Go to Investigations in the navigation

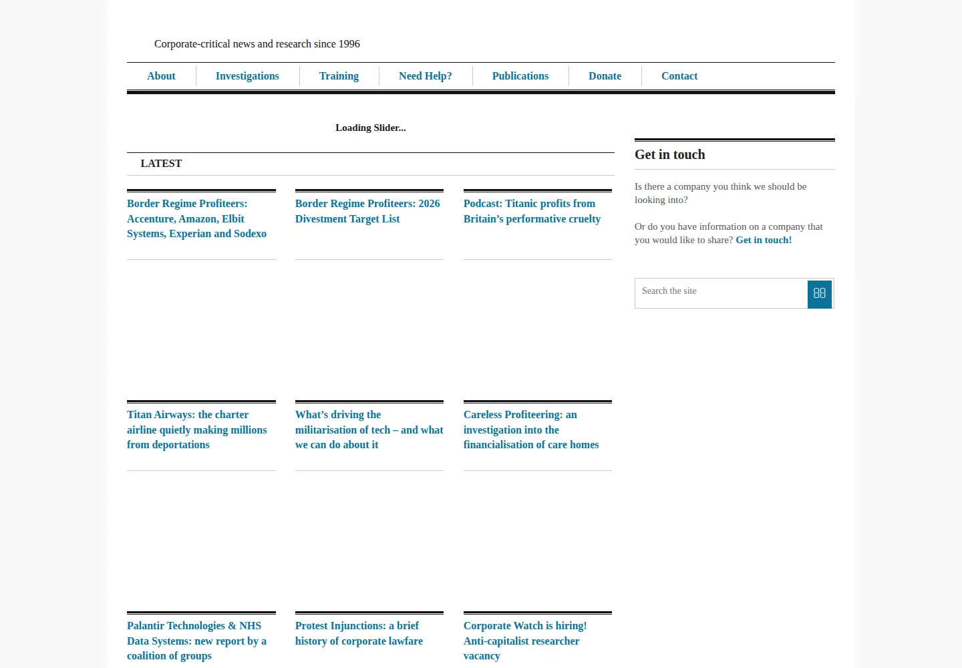[247, 76]
